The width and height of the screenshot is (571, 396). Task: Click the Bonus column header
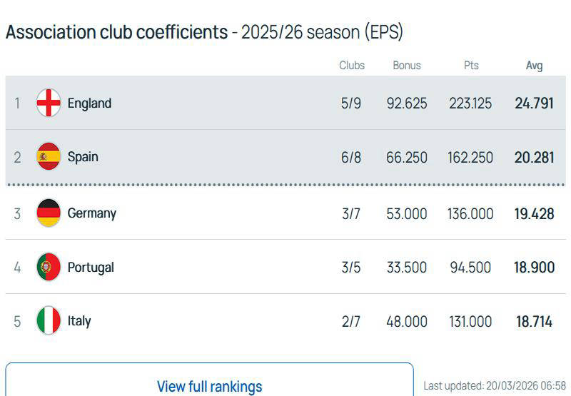[407, 65]
